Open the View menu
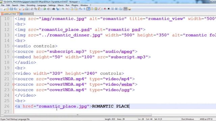216x121 pixels. [22, 5]
